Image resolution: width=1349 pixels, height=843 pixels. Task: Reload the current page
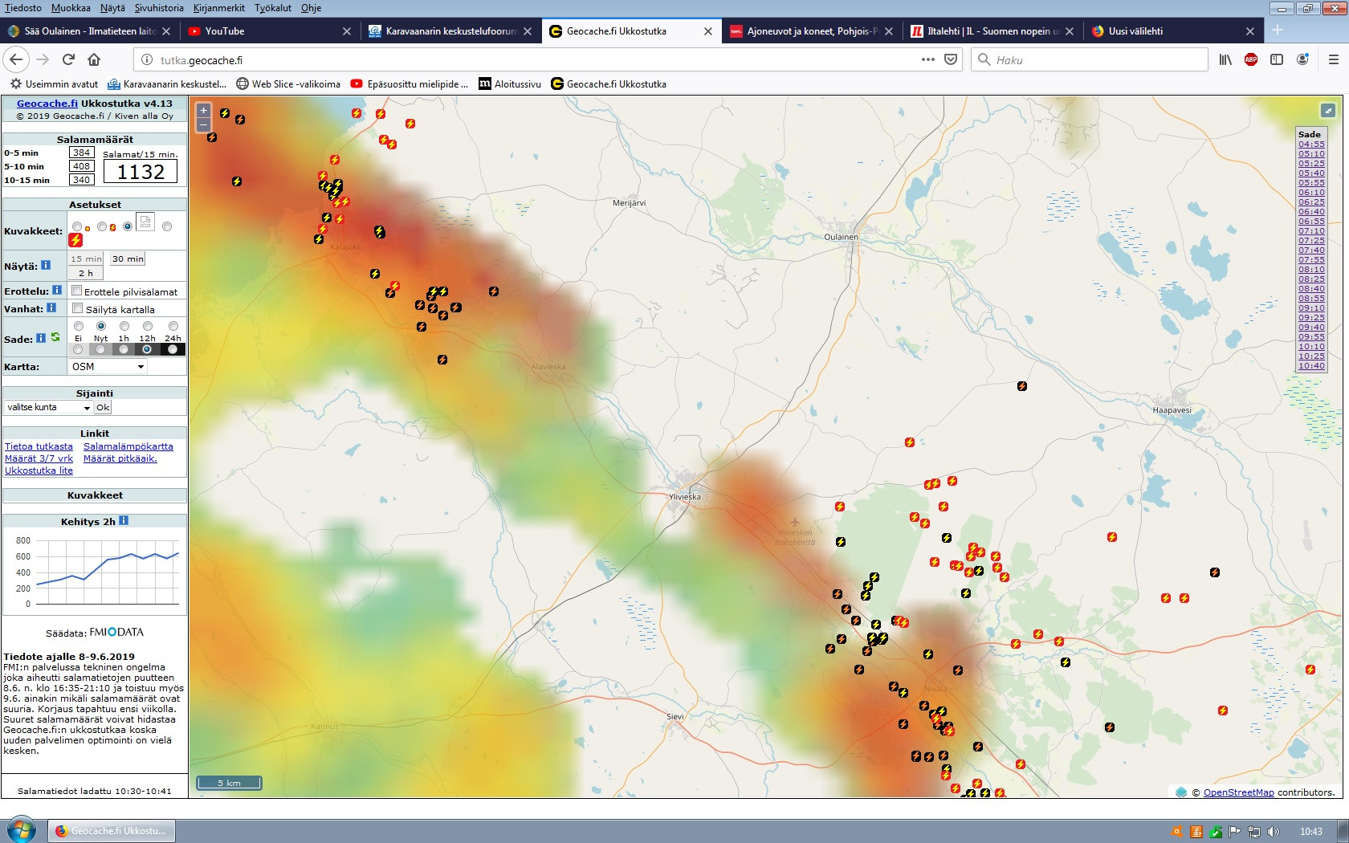(68, 59)
